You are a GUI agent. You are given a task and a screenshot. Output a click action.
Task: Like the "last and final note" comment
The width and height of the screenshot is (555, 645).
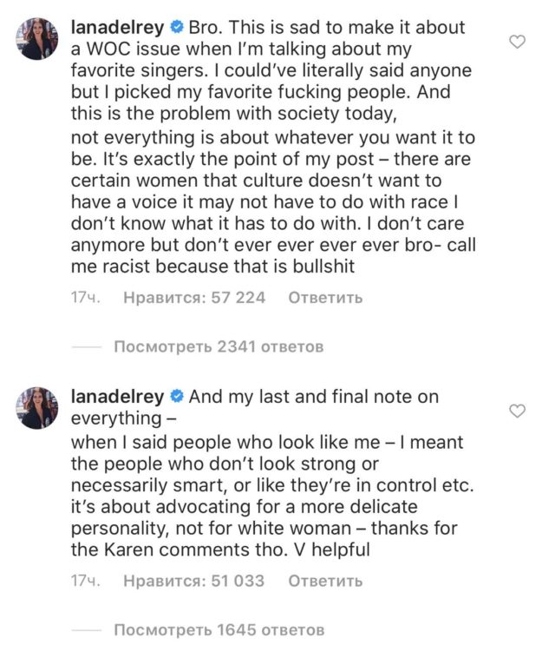(x=517, y=410)
